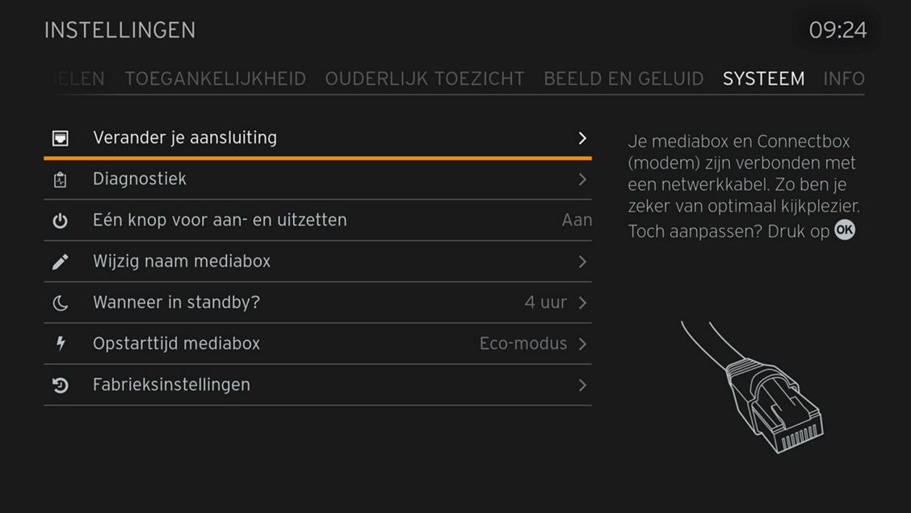Select Wijzig naam mediabox entry
The image size is (911, 513).
[x=182, y=261]
